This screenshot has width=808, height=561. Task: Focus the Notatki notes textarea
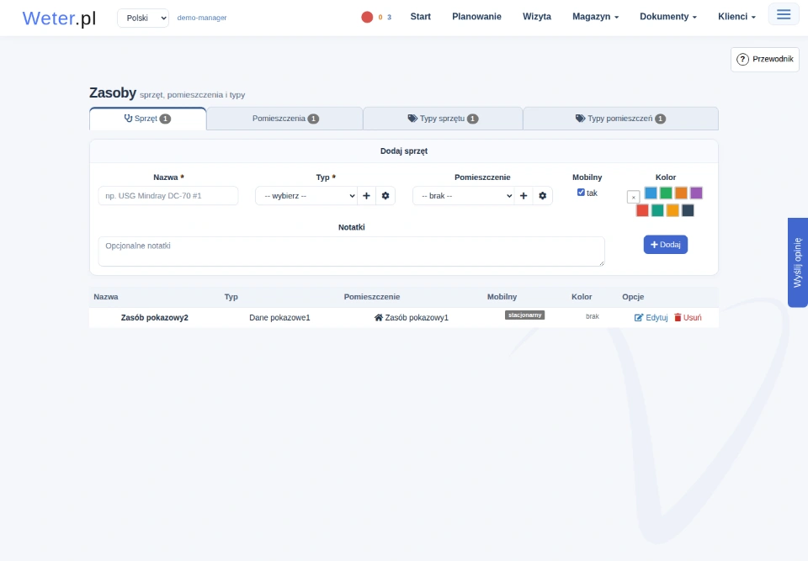352,251
